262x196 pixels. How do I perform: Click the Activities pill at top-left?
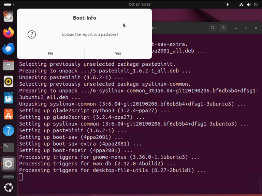click(x=8, y=4)
